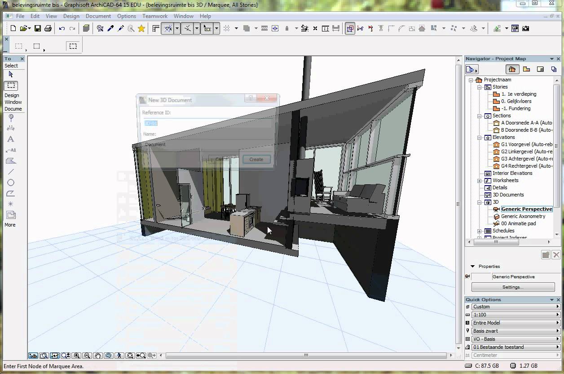Click the horizontal scrollbar below 3D view
This screenshot has width=564, height=374.
click(x=306, y=356)
